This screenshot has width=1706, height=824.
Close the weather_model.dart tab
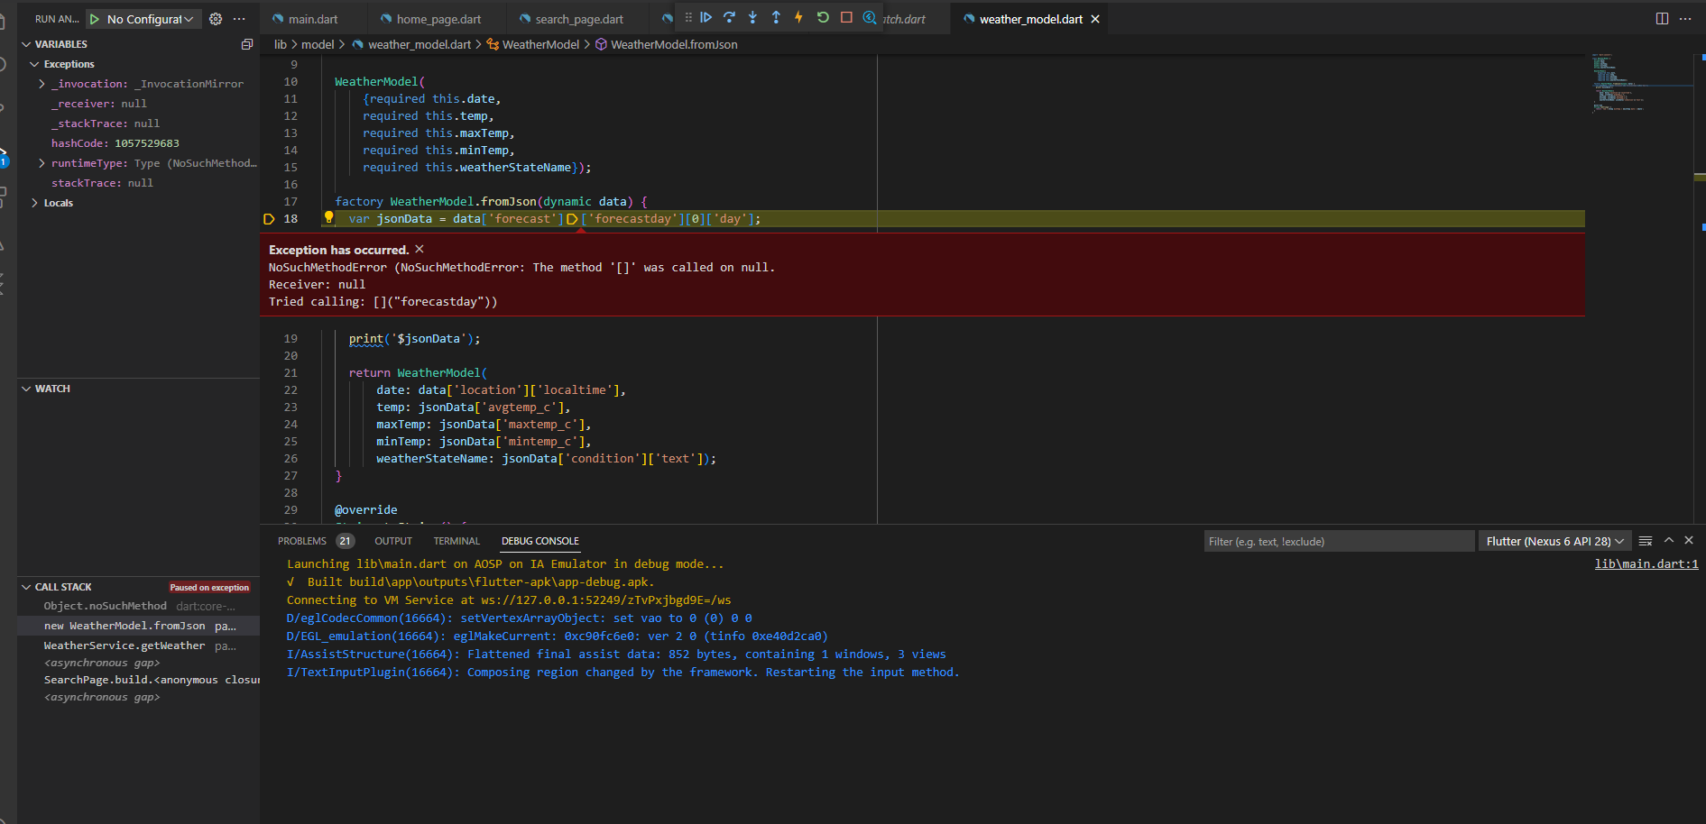coord(1095,19)
